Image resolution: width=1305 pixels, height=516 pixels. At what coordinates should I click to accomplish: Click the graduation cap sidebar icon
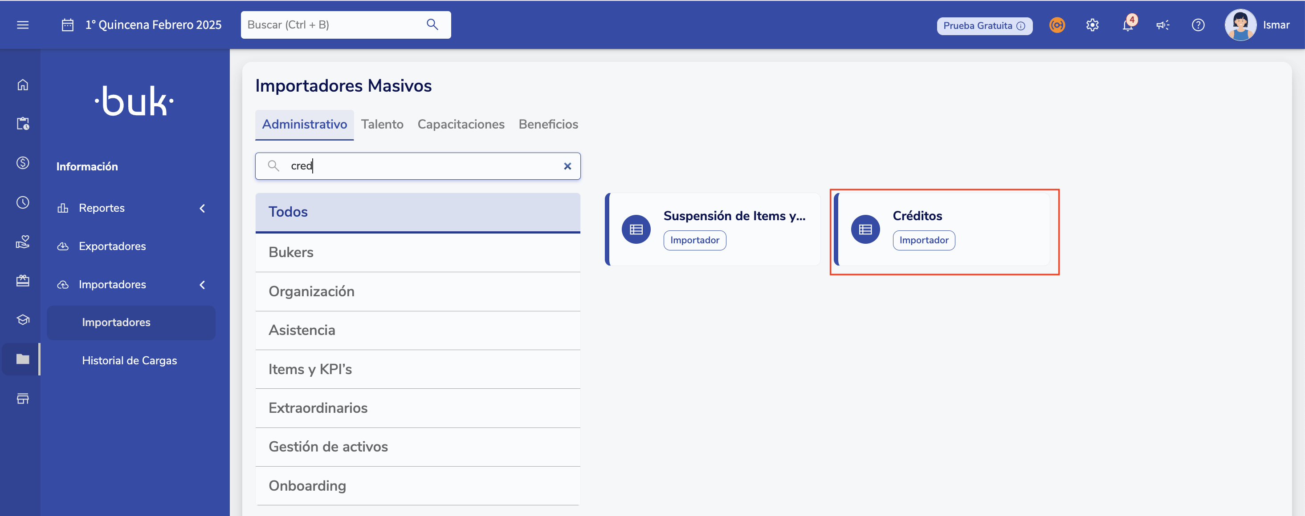click(23, 320)
